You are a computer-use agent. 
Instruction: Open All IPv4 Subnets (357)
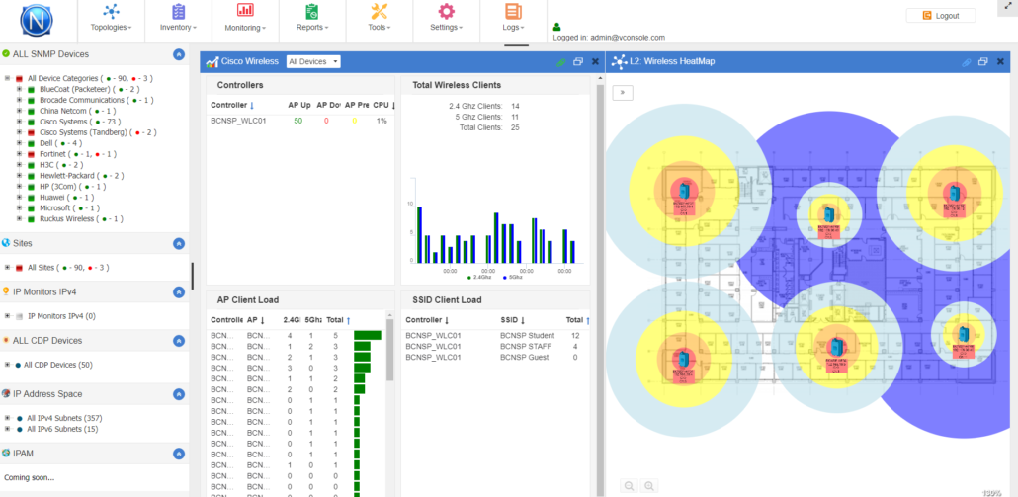pyautogui.click(x=64, y=419)
